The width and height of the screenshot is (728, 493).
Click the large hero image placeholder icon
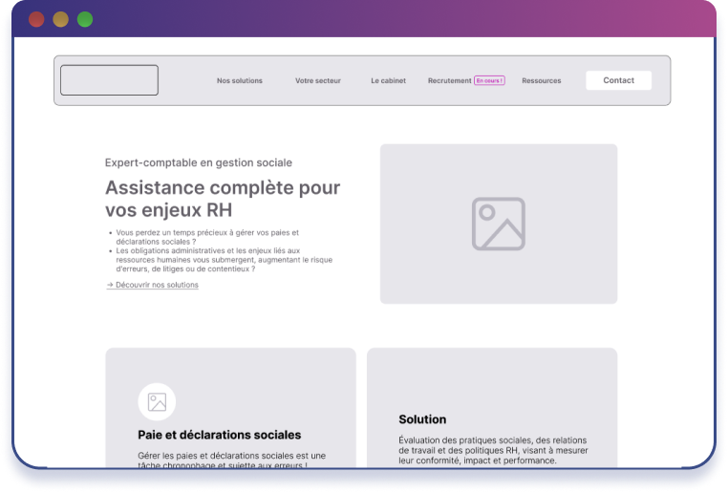click(x=499, y=224)
